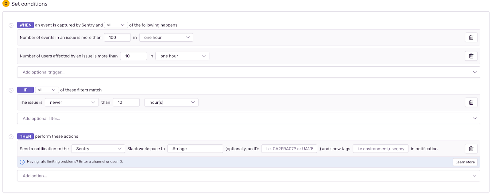
Task: Open the 'newer' comparison dropdown
Action: click(x=72, y=102)
